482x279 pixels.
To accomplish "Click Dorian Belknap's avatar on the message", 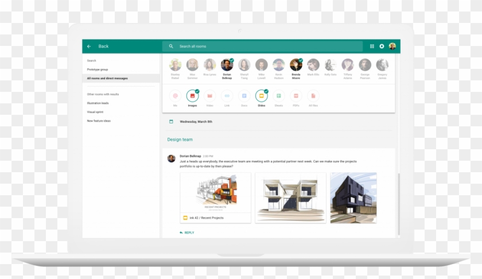I will pyautogui.click(x=171, y=158).
